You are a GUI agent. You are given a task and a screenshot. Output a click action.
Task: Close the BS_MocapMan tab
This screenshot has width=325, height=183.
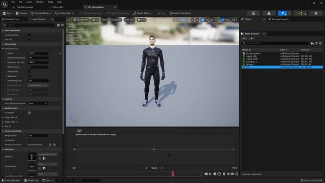[115, 7]
